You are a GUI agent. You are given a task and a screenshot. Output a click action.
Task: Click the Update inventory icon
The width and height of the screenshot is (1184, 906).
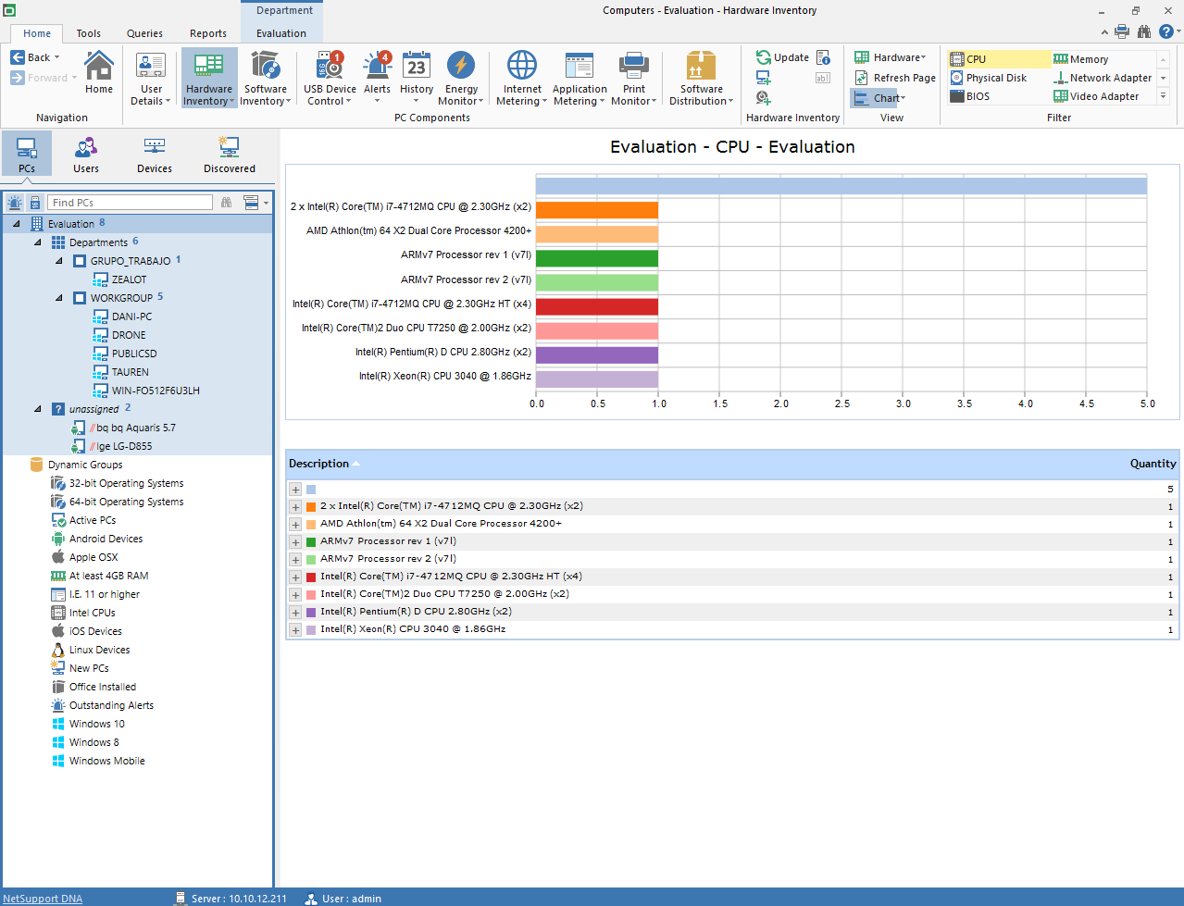point(764,57)
